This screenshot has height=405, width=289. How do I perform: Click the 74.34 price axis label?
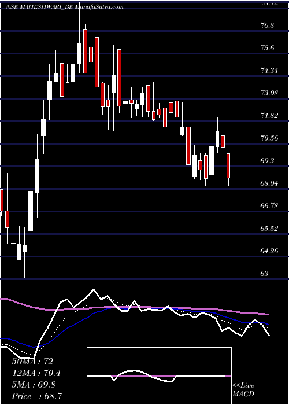point(269,70)
